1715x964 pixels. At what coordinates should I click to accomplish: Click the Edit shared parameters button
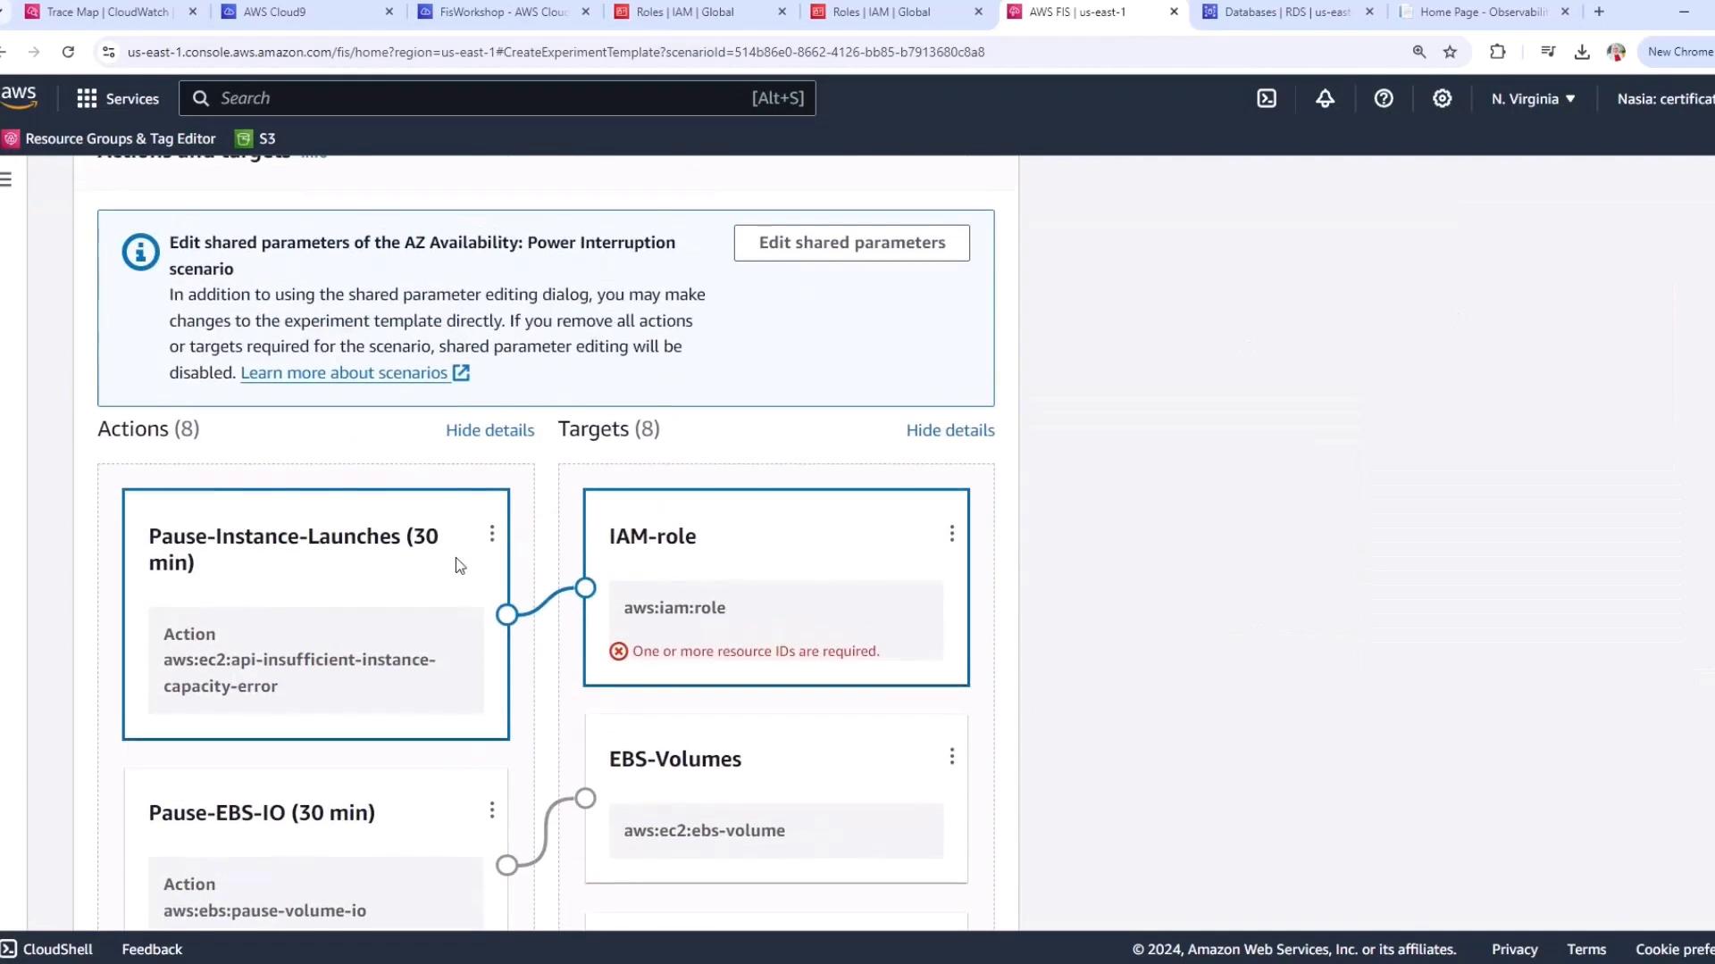851,243
